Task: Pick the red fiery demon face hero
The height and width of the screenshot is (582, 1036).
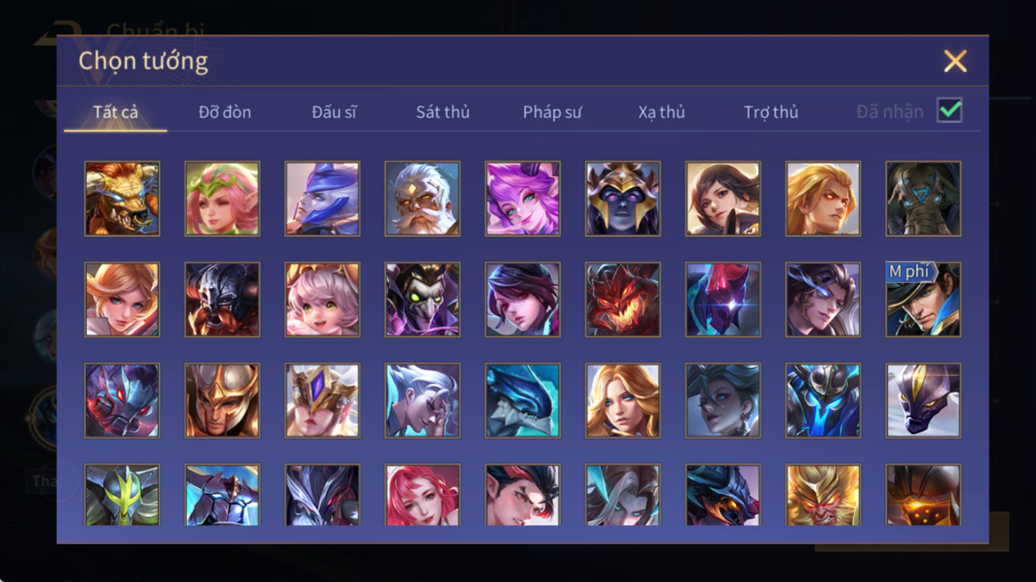Action: 623,299
